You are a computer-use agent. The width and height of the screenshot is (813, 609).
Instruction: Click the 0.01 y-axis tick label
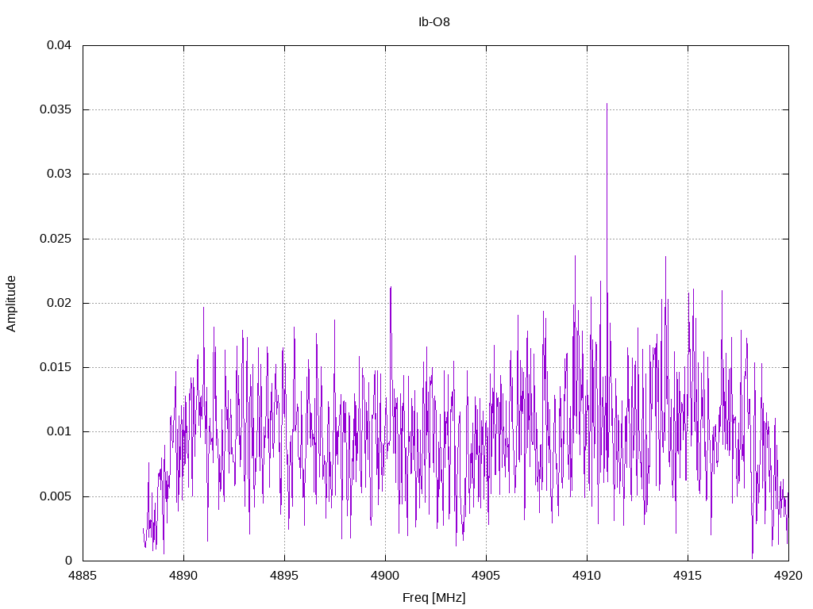coord(59,431)
